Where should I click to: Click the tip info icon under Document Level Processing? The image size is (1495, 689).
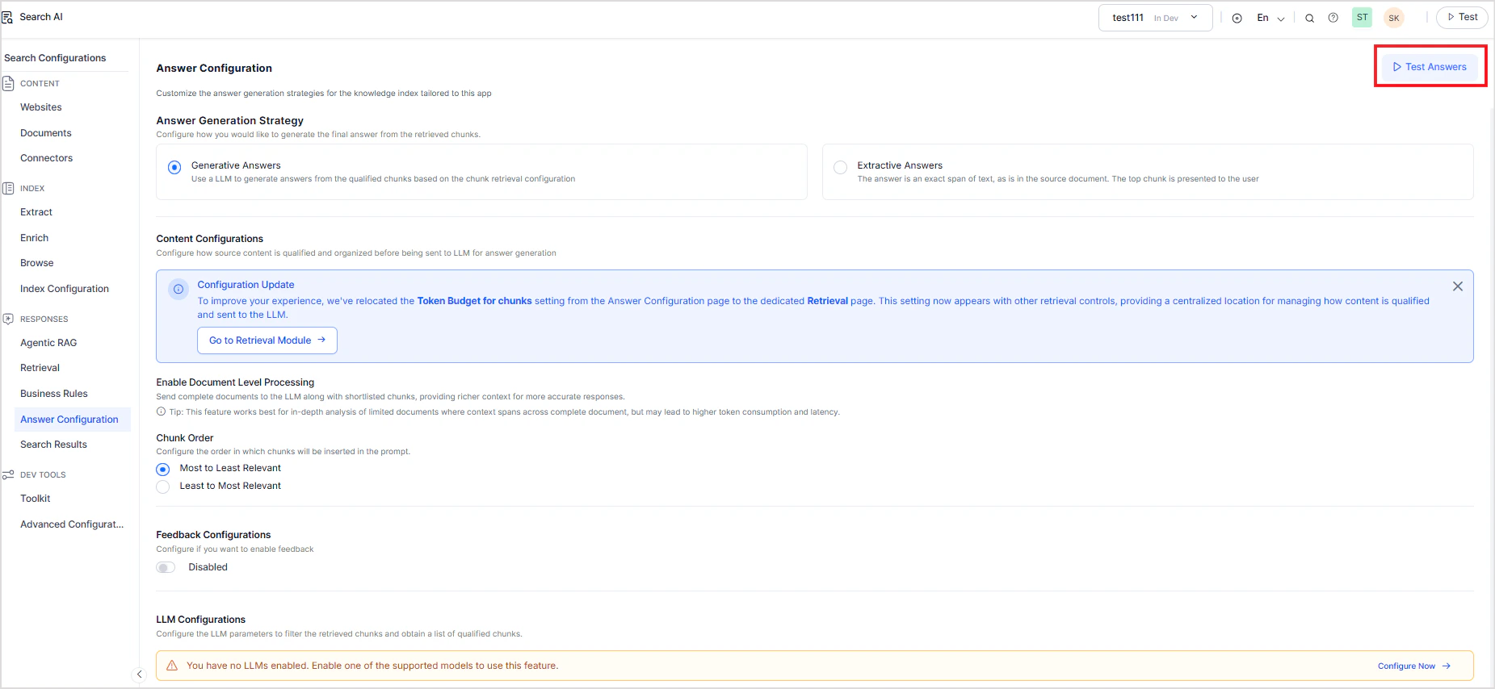click(x=161, y=411)
